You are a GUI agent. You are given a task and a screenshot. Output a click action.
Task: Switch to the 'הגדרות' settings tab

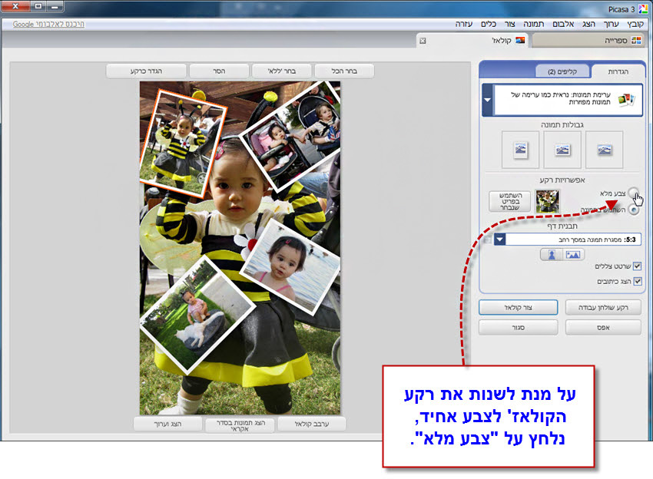coord(618,71)
